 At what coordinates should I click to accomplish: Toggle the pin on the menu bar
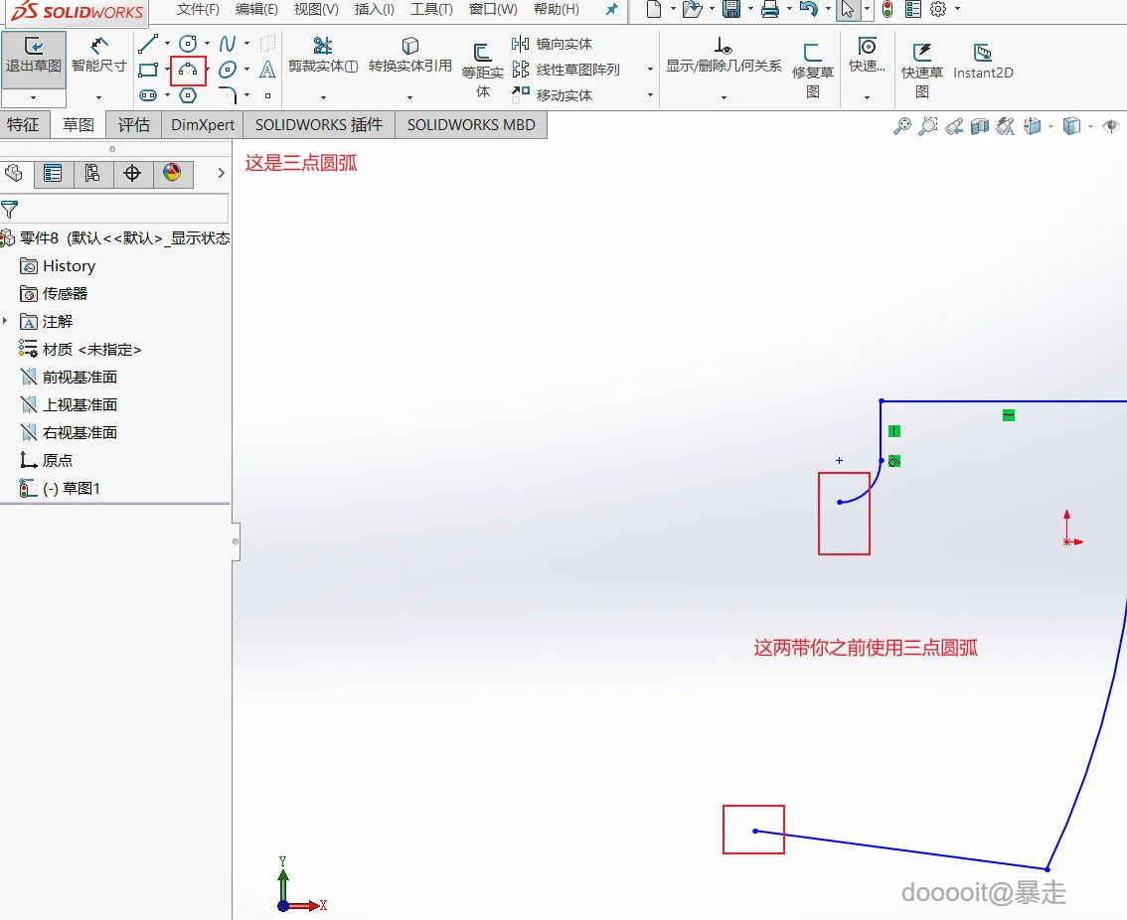611,9
